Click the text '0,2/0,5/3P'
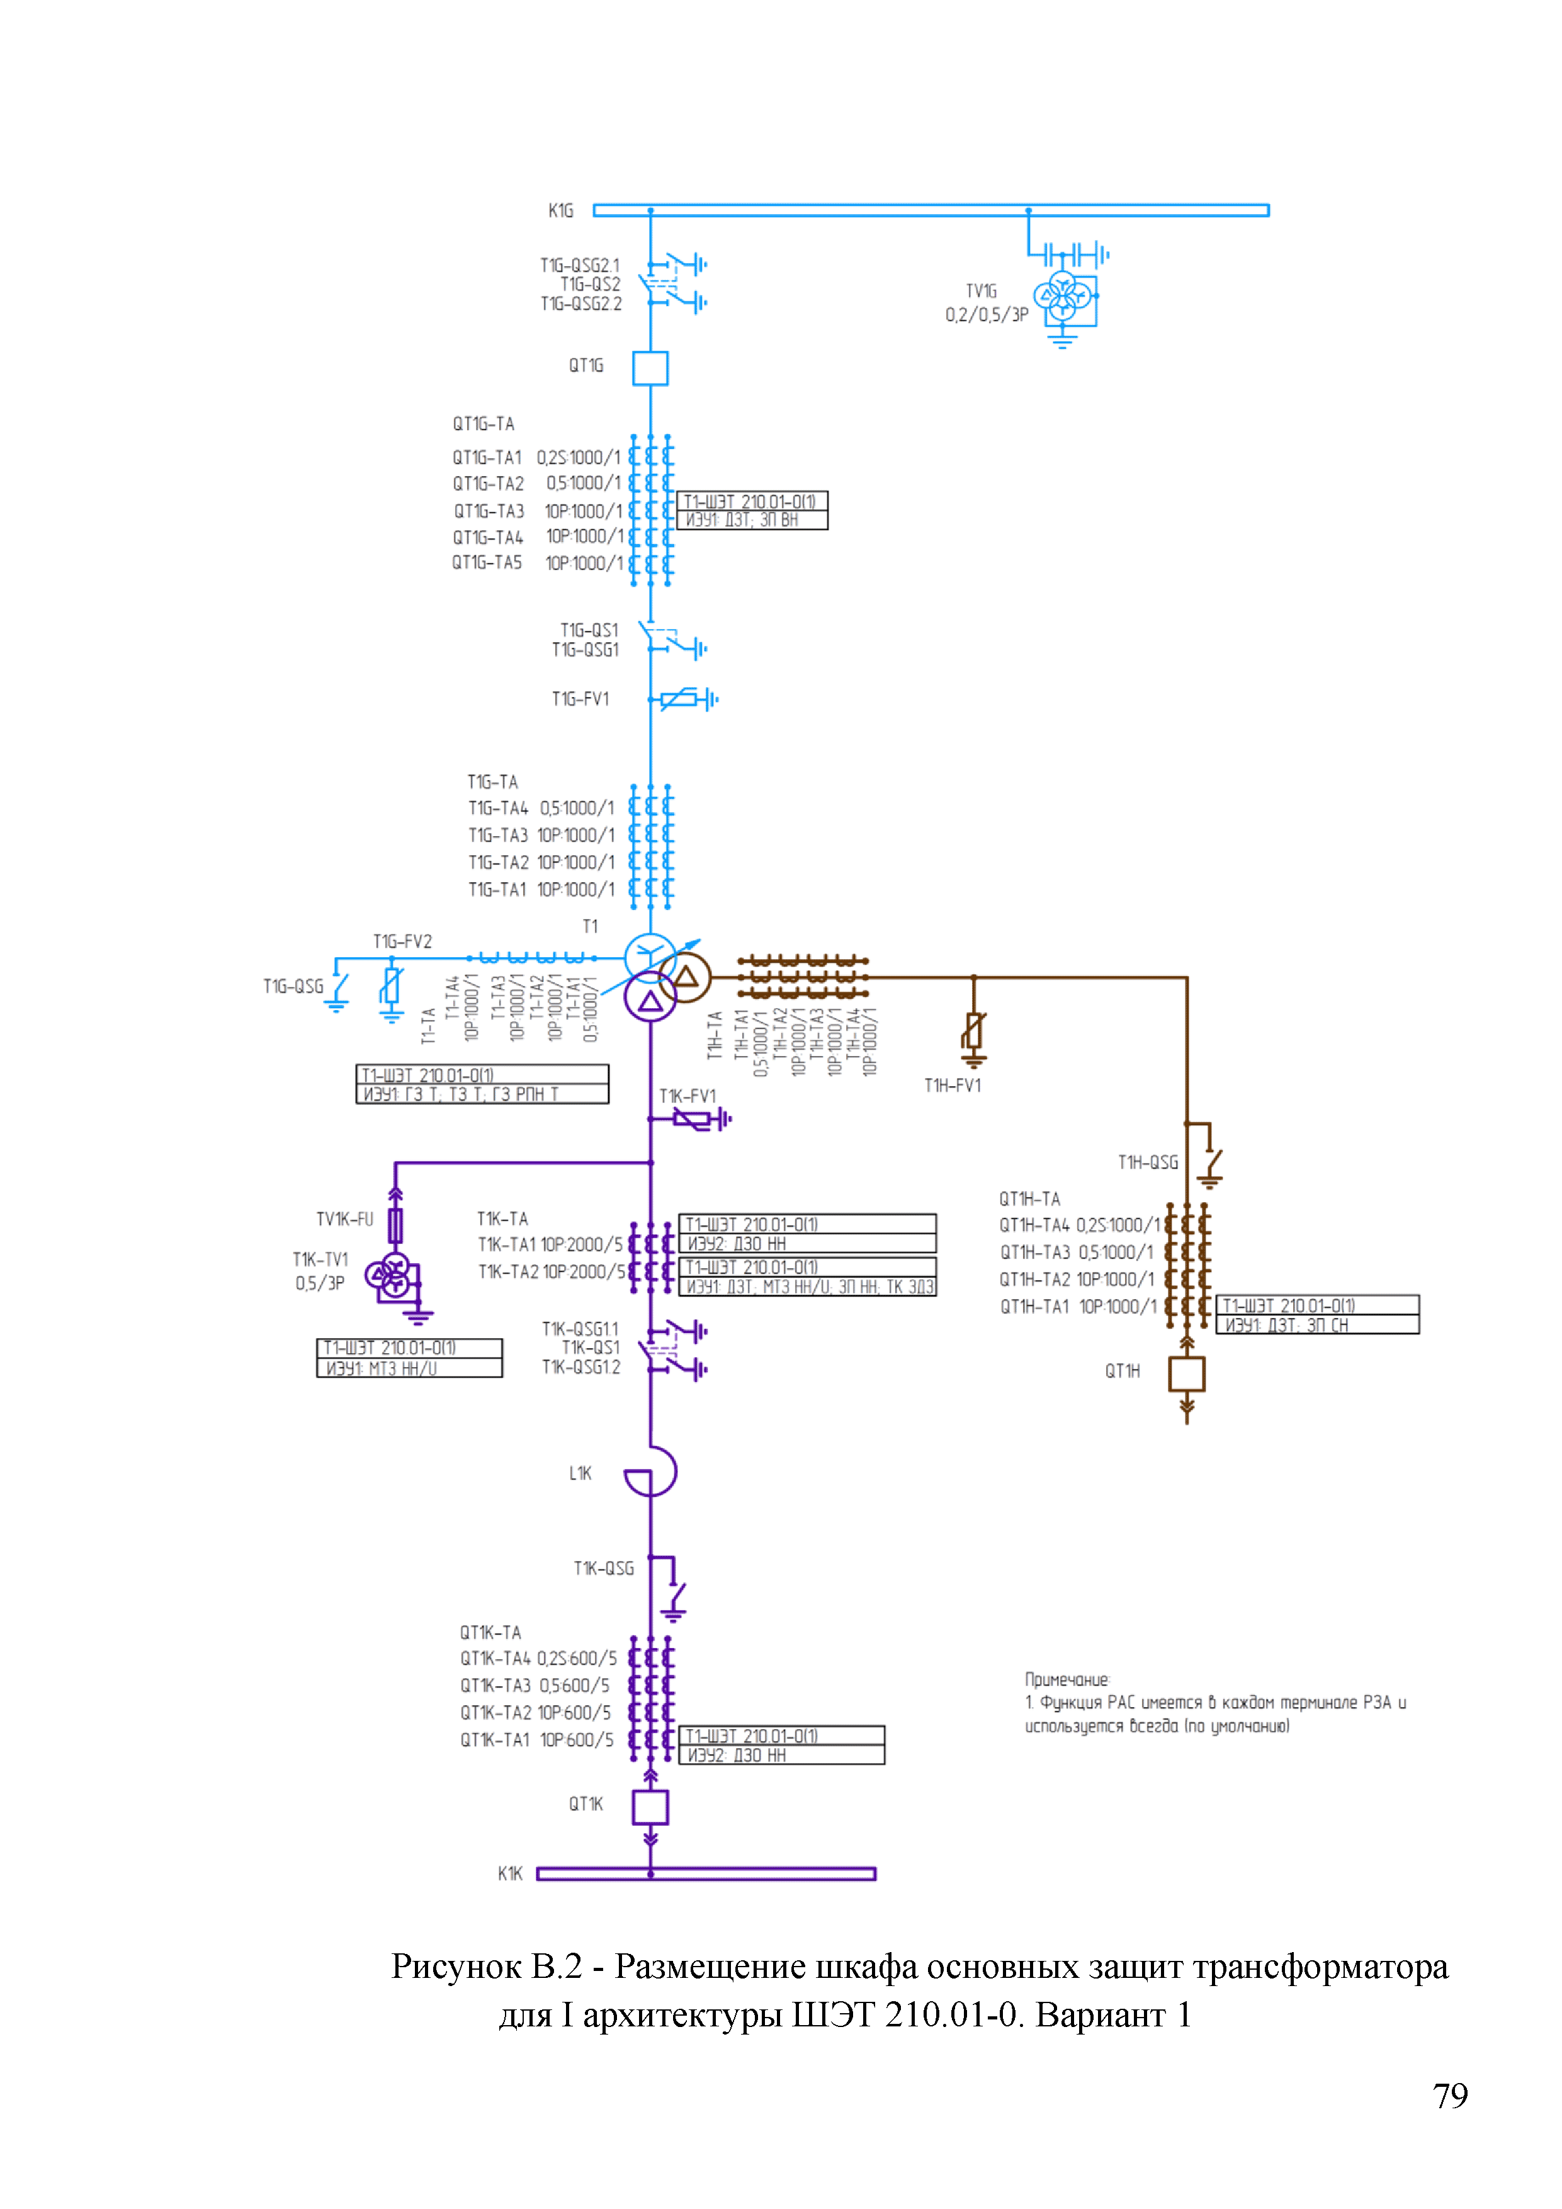Image resolution: width=1562 pixels, height=2209 pixels. [x=987, y=315]
